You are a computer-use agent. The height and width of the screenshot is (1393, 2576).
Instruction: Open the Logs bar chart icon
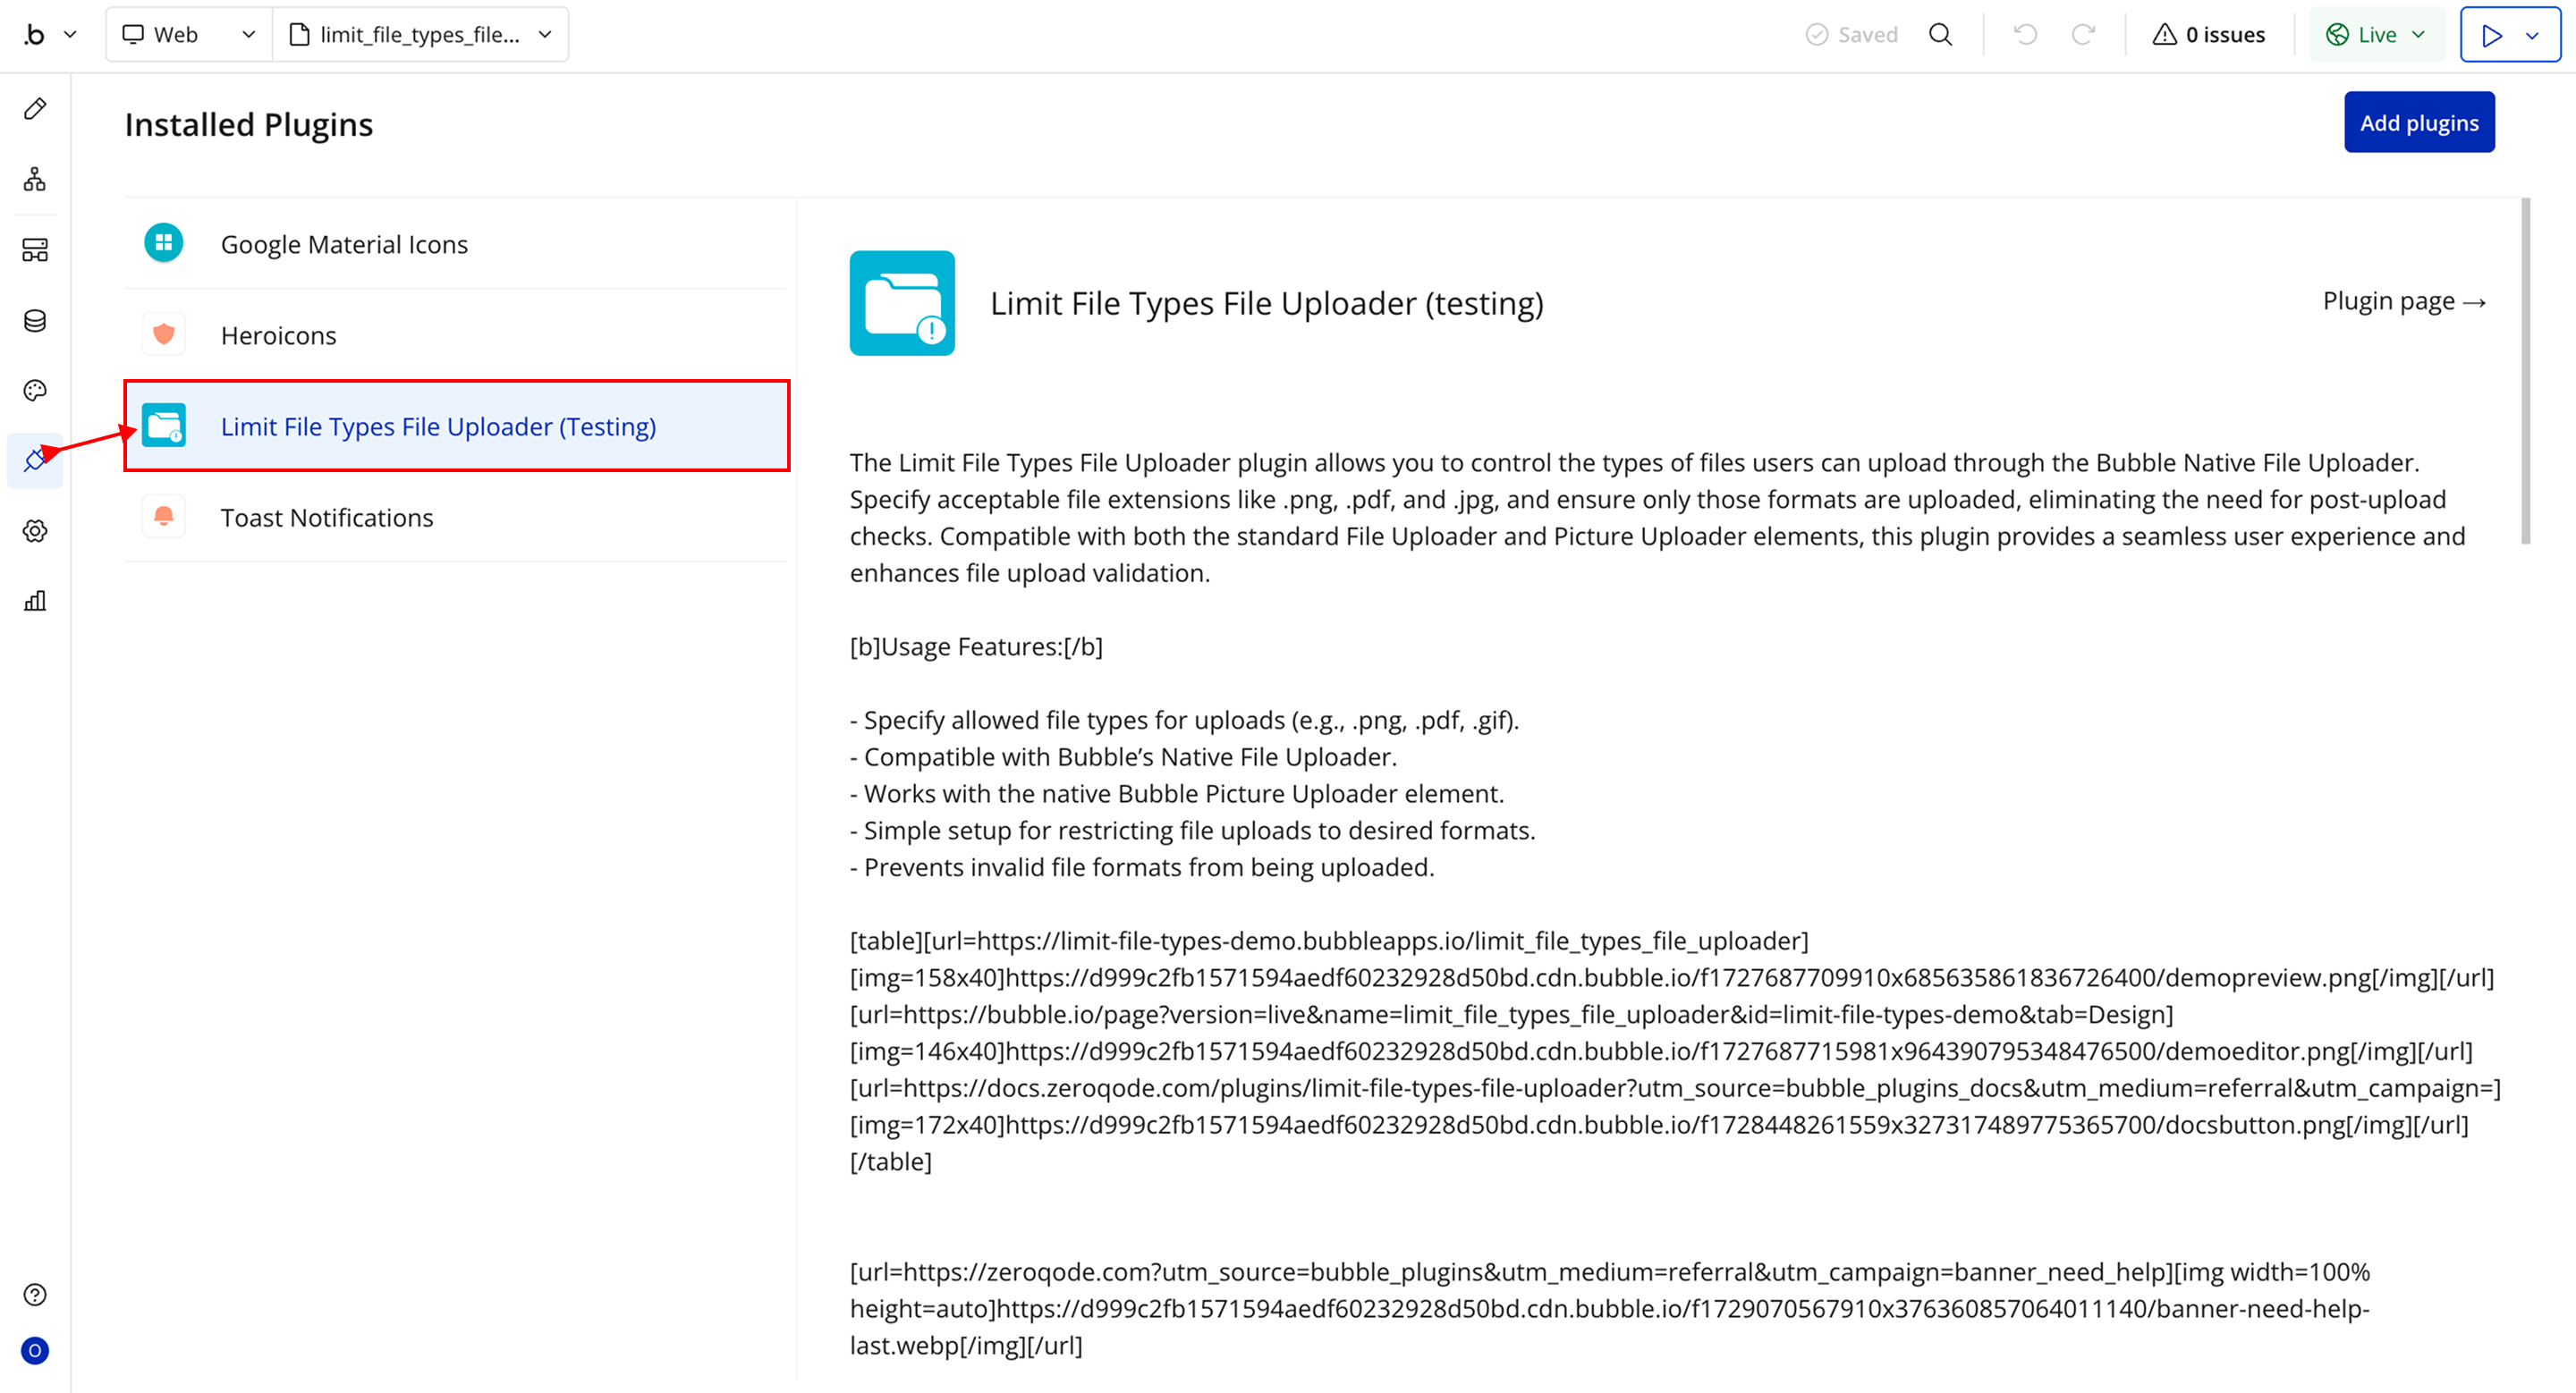(35, 601)
